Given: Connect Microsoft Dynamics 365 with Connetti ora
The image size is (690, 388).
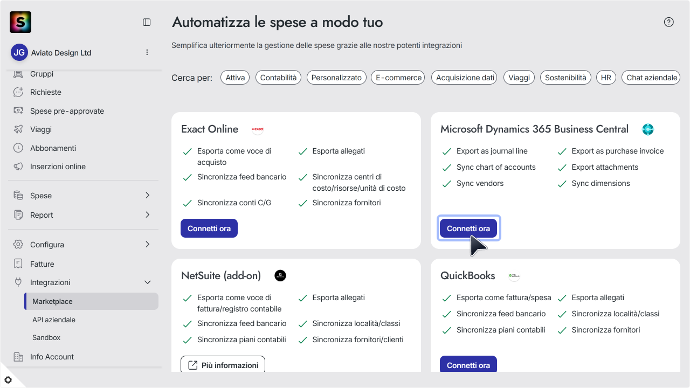Looking at the screenshot, I should (468, 228).
